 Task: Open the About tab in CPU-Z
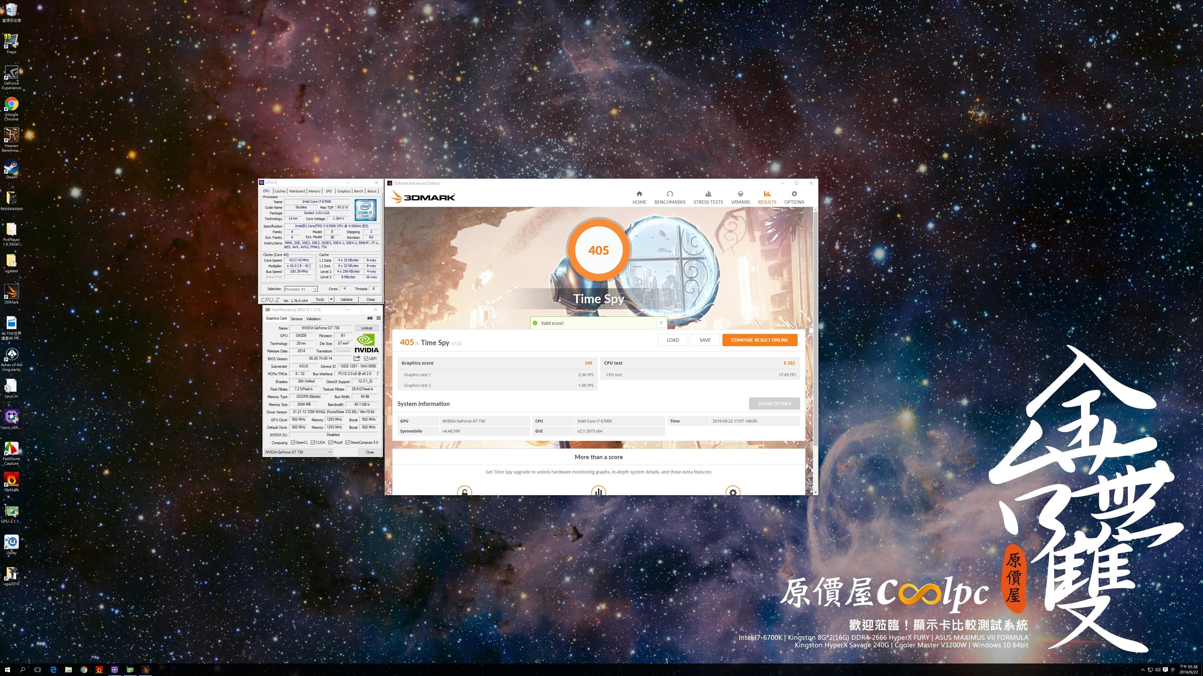pyautogui.click(x=372, y=191)
